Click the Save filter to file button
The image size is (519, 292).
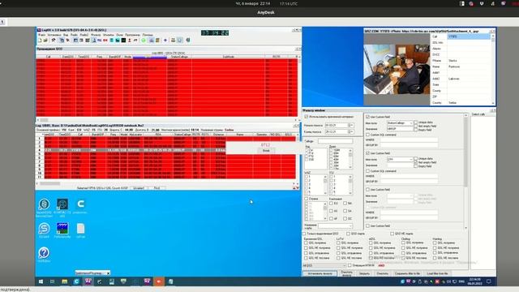coord(407,273)
